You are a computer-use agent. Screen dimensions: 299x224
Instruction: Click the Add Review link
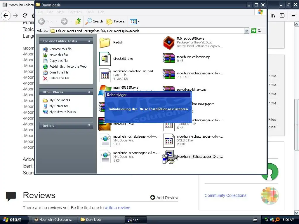click(x=164, y=198)
